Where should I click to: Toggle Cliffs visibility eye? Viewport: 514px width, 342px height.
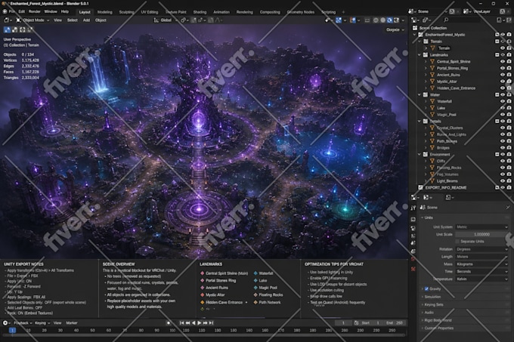point(502,161)
